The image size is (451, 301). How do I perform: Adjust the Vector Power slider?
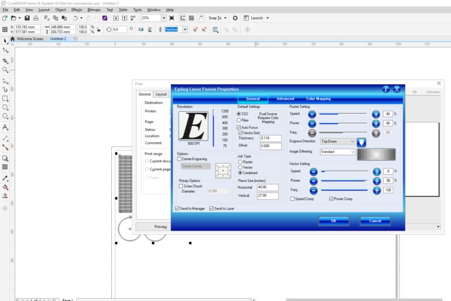tap(345, 181)
